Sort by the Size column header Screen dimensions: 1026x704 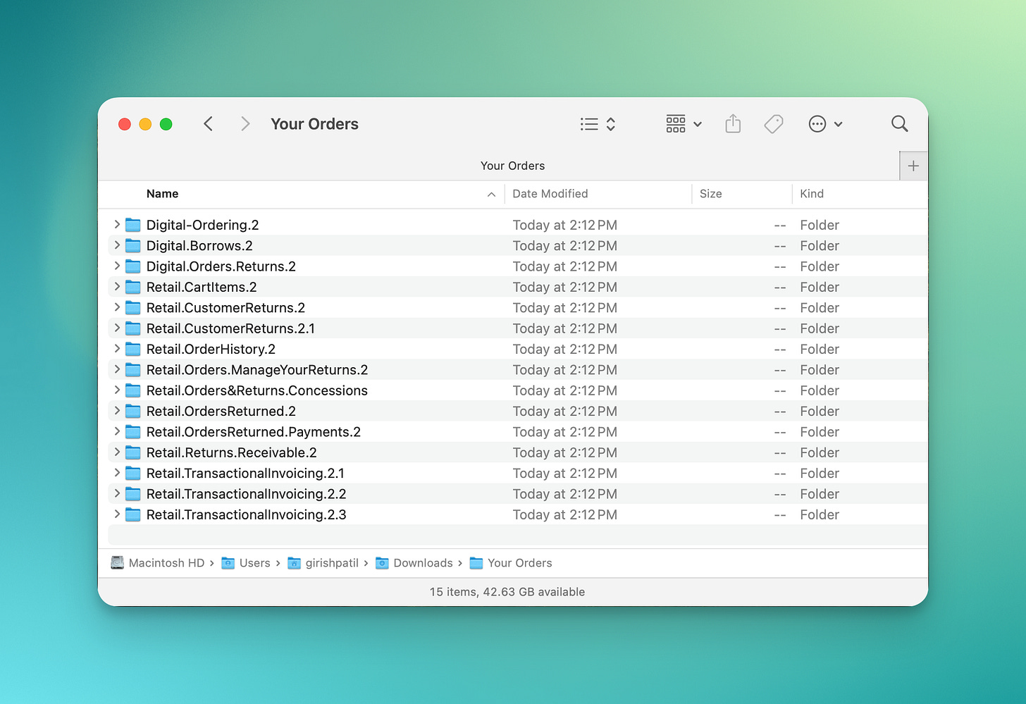(x=710, y=194)
